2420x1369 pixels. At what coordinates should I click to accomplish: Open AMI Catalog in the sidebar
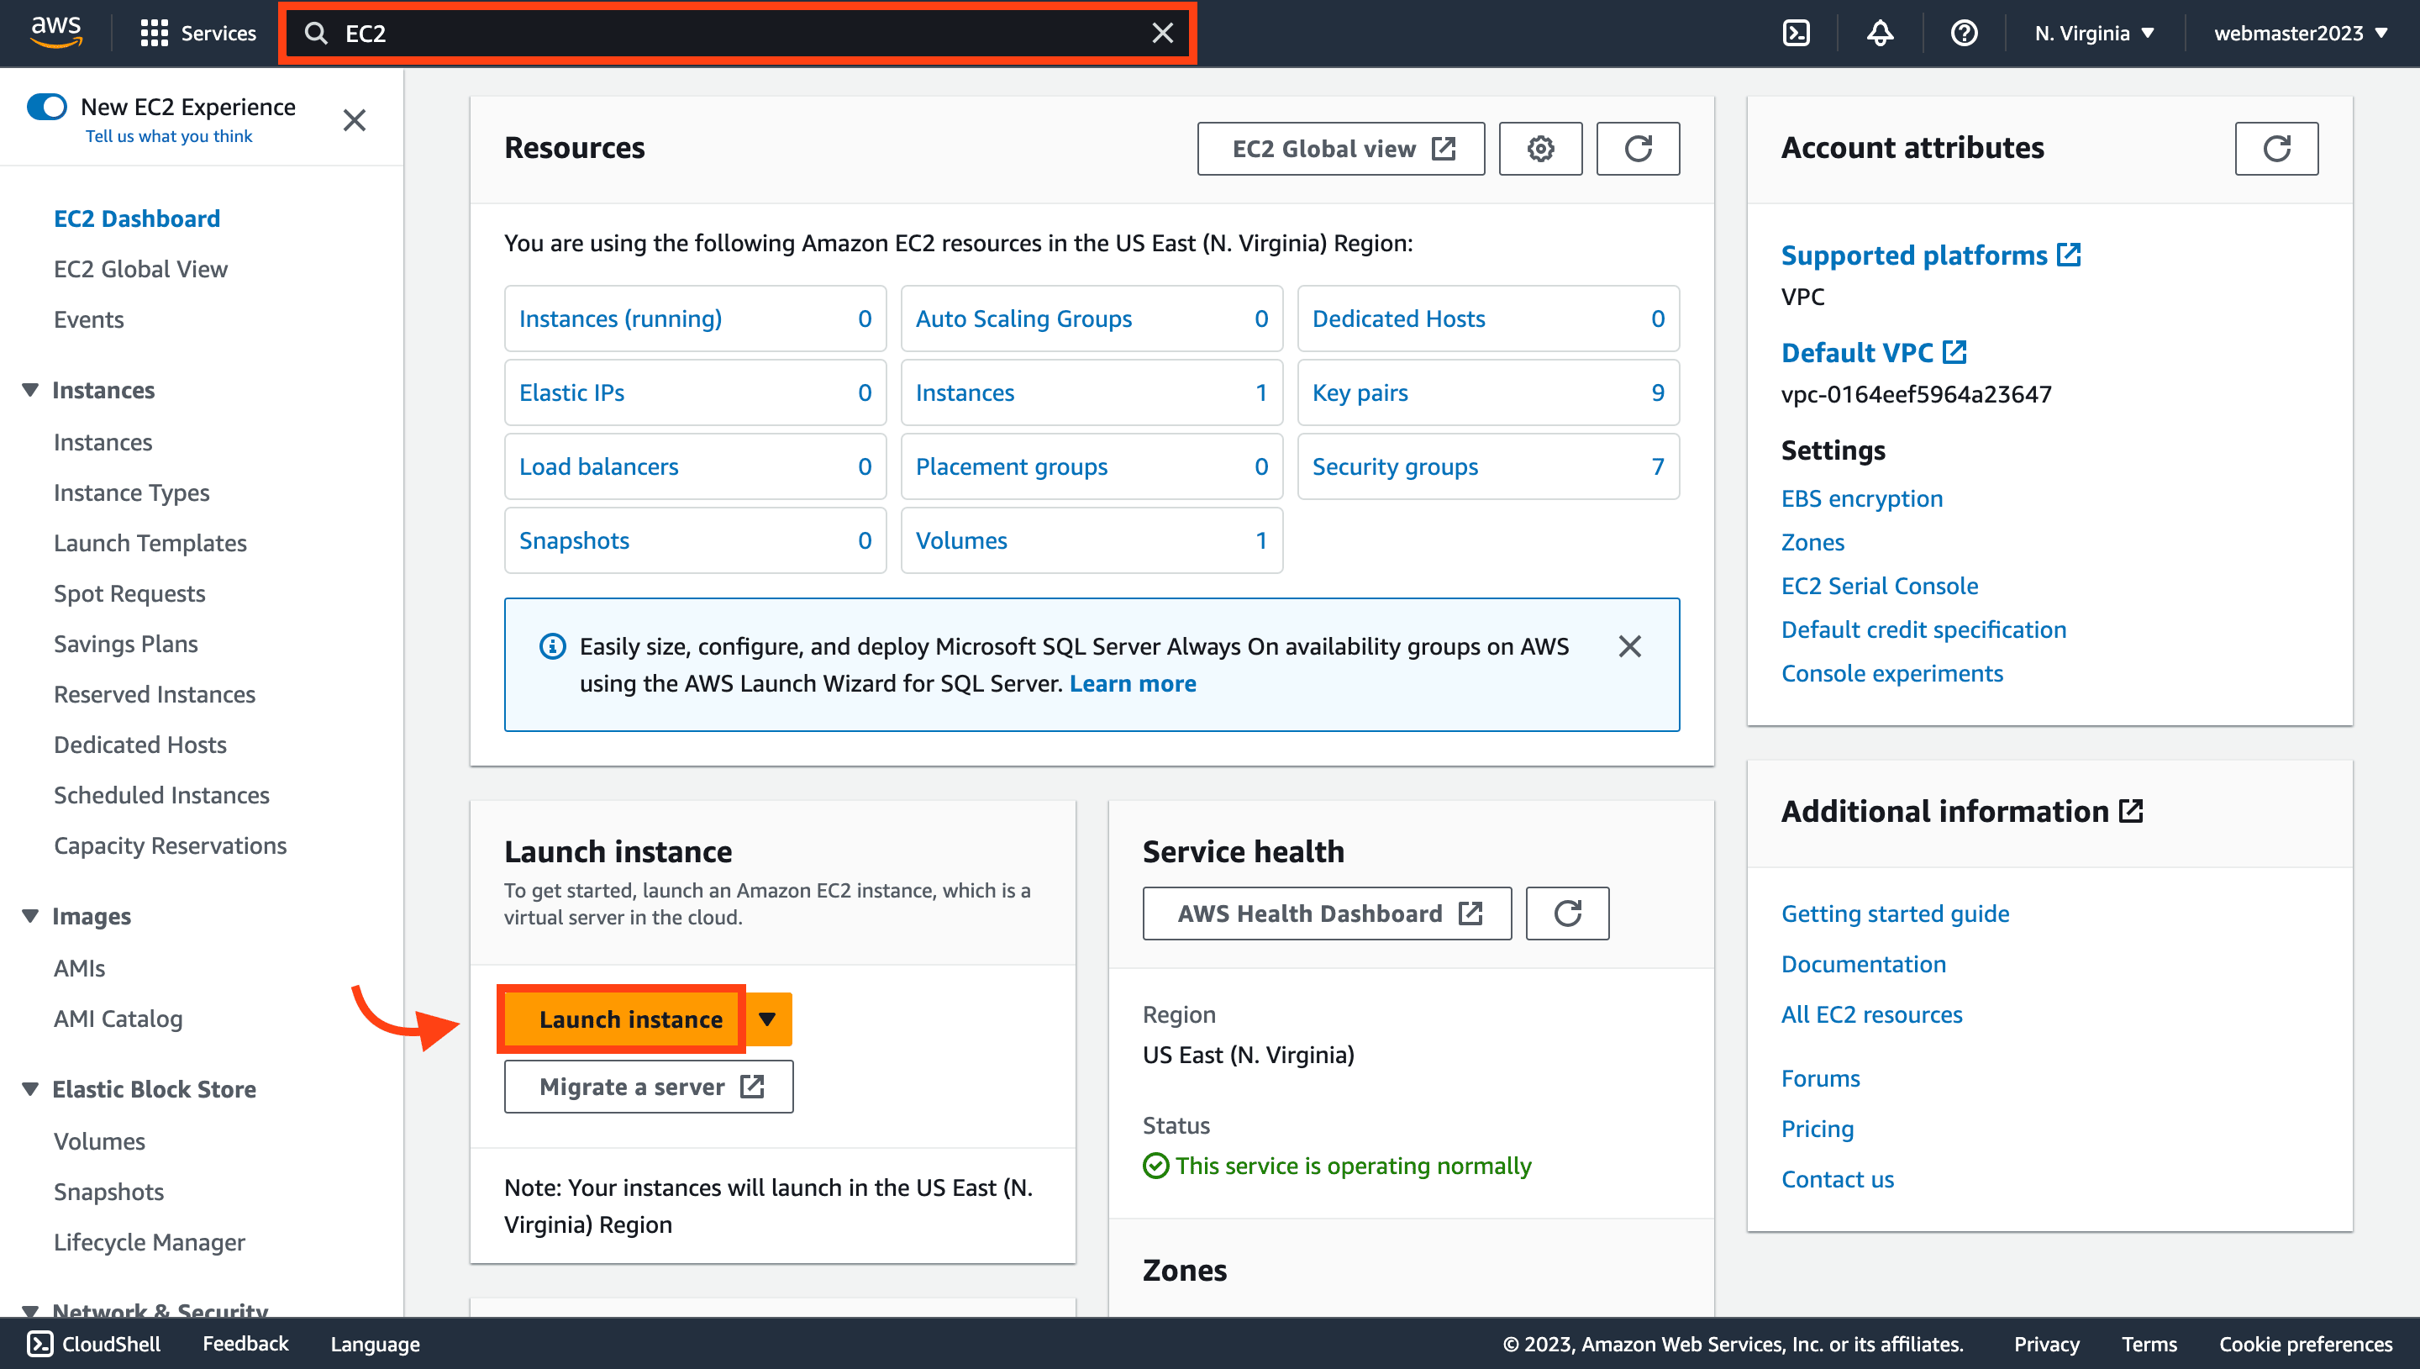[118, 1019]
